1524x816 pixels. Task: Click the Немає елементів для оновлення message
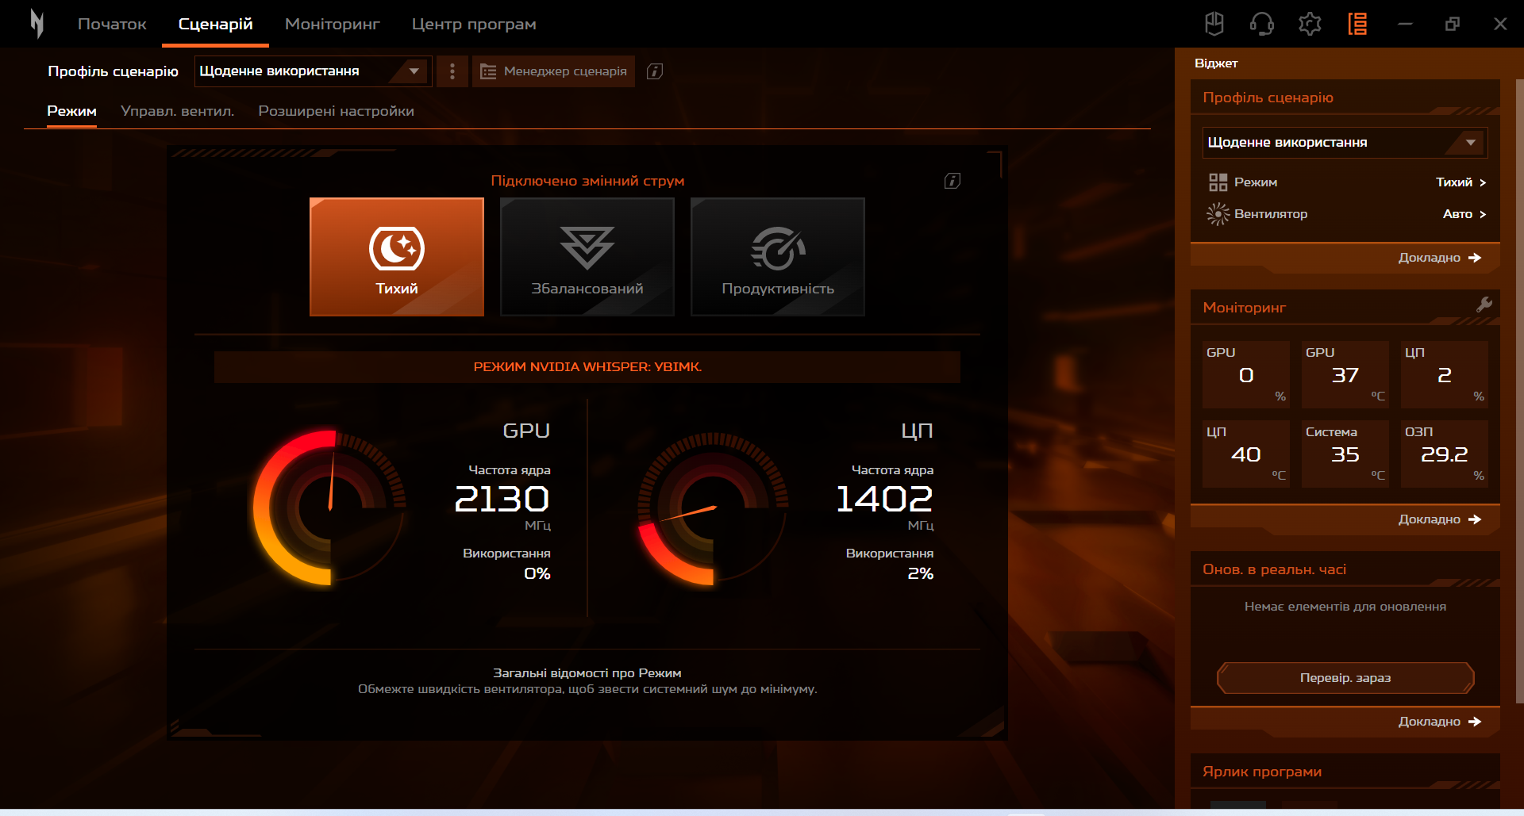(1345, 607)
